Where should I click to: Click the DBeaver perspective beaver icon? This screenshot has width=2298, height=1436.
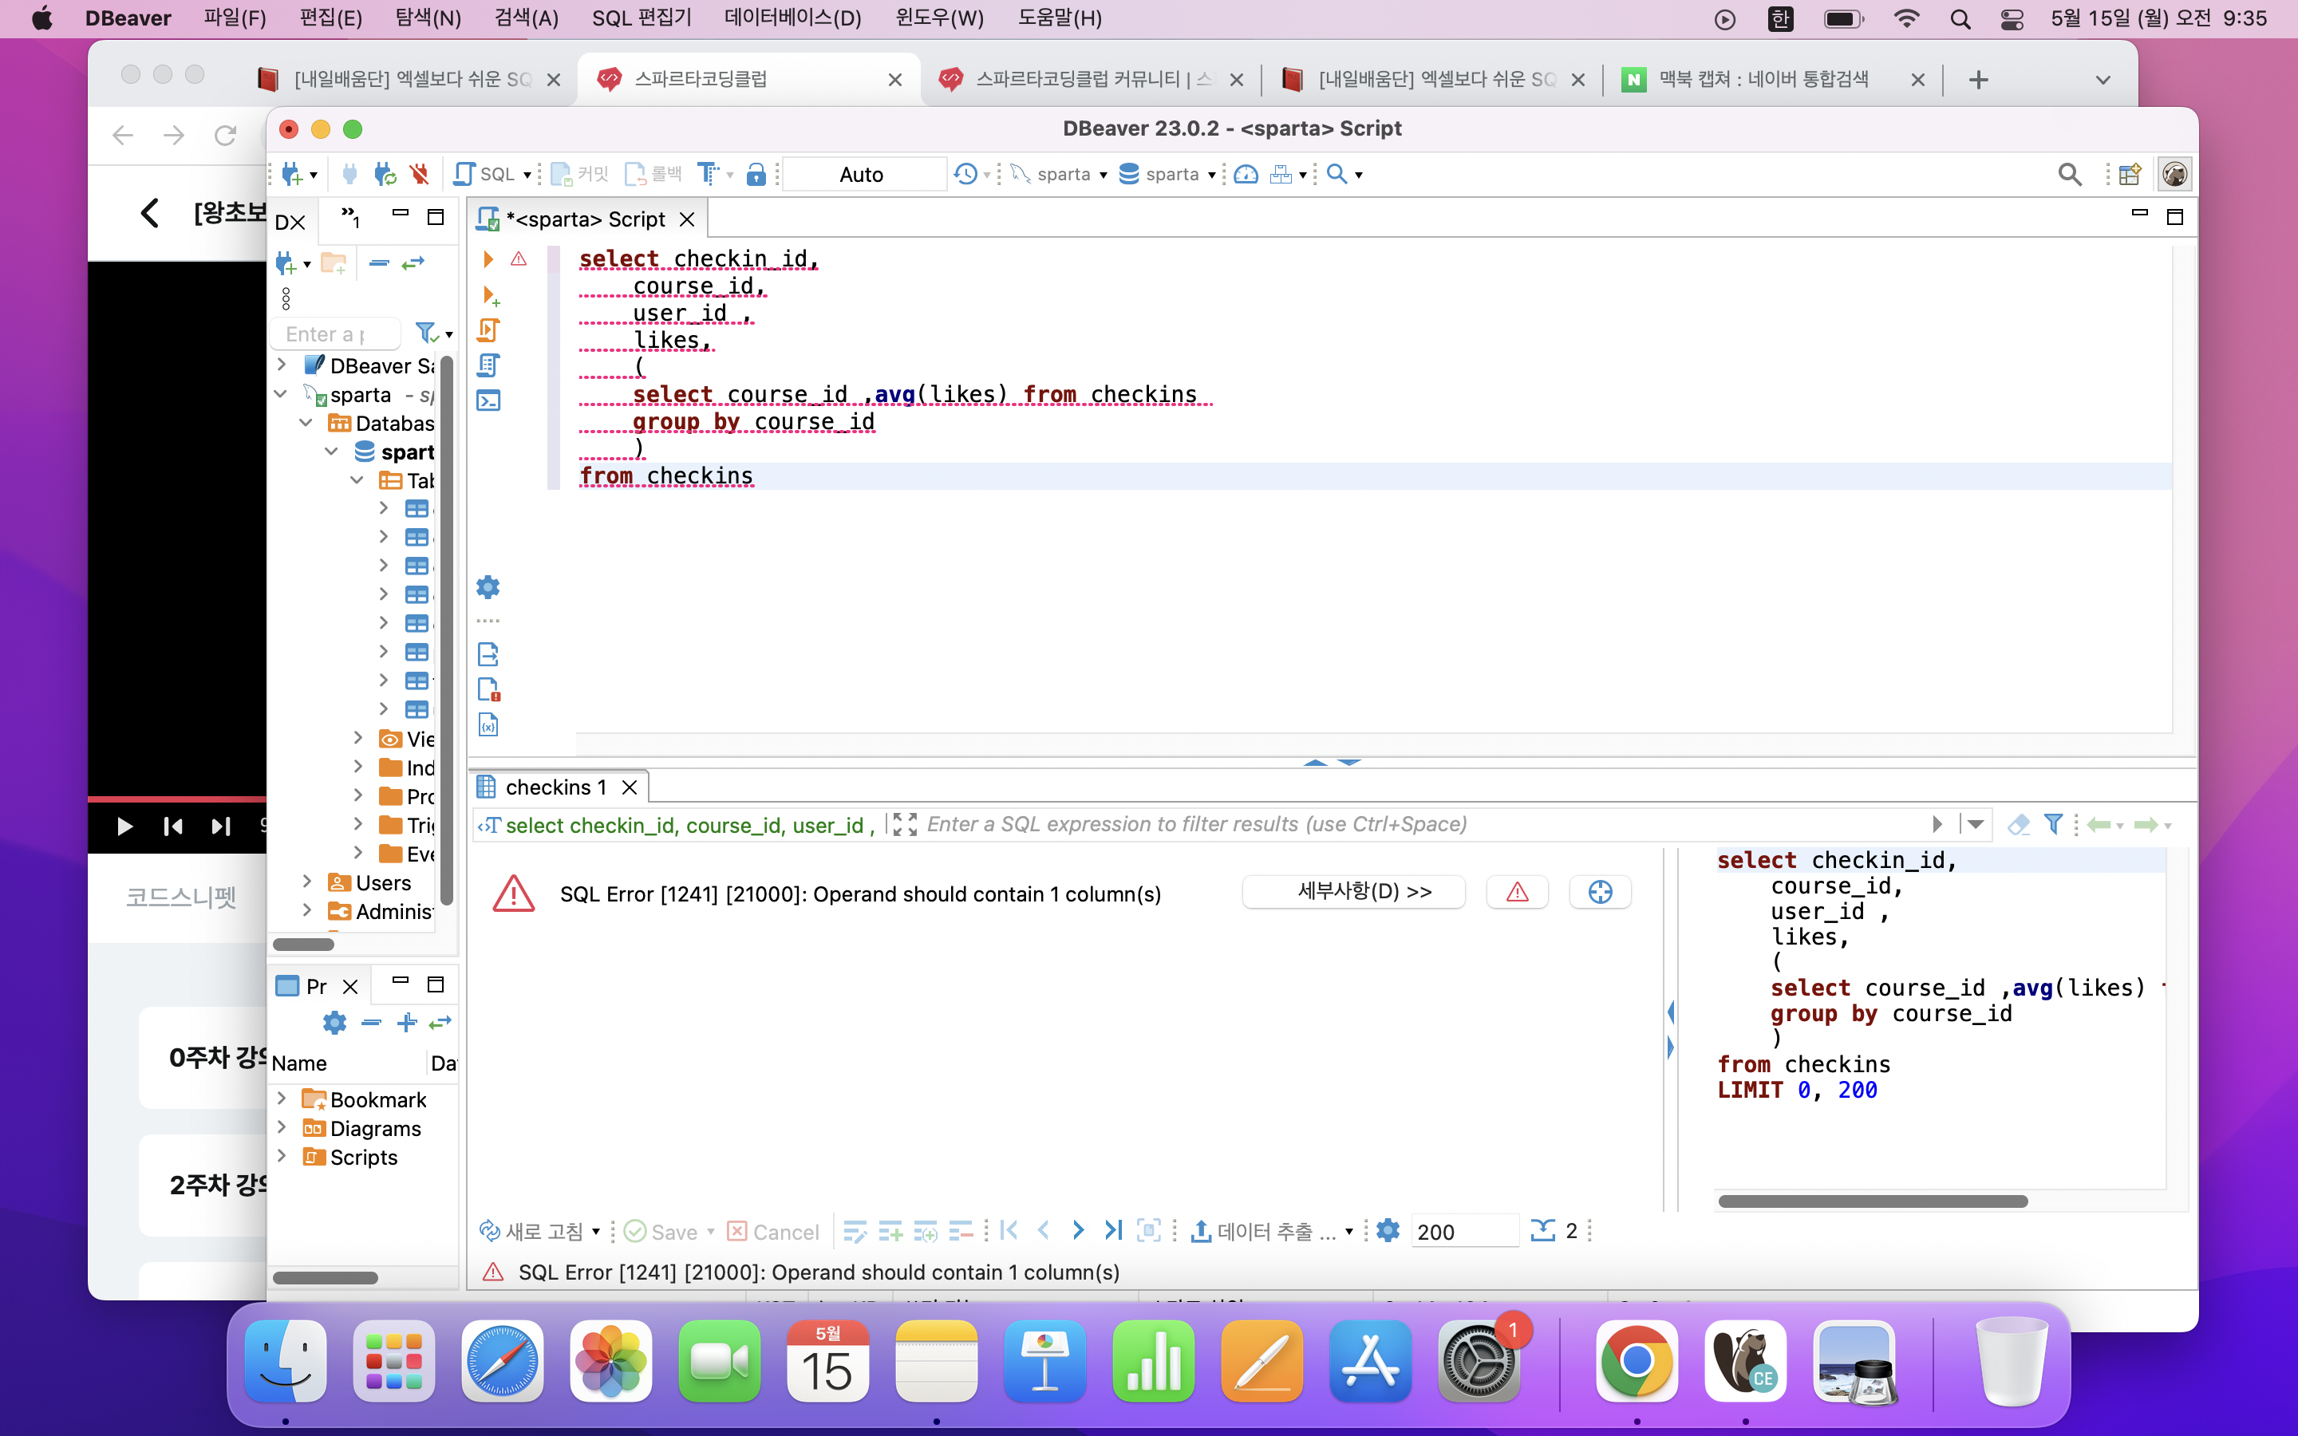(x=2174, y=174)
